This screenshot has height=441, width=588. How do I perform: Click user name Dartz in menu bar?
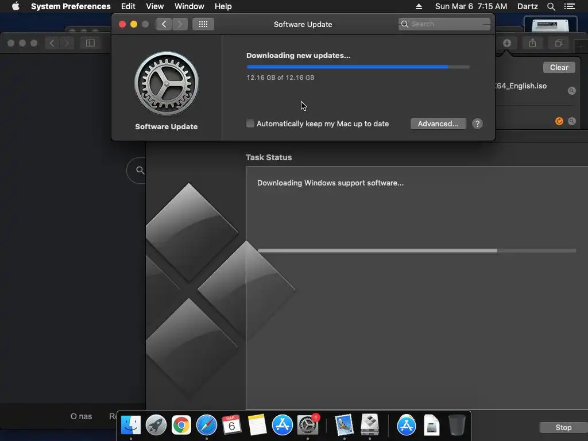[527, 6]
